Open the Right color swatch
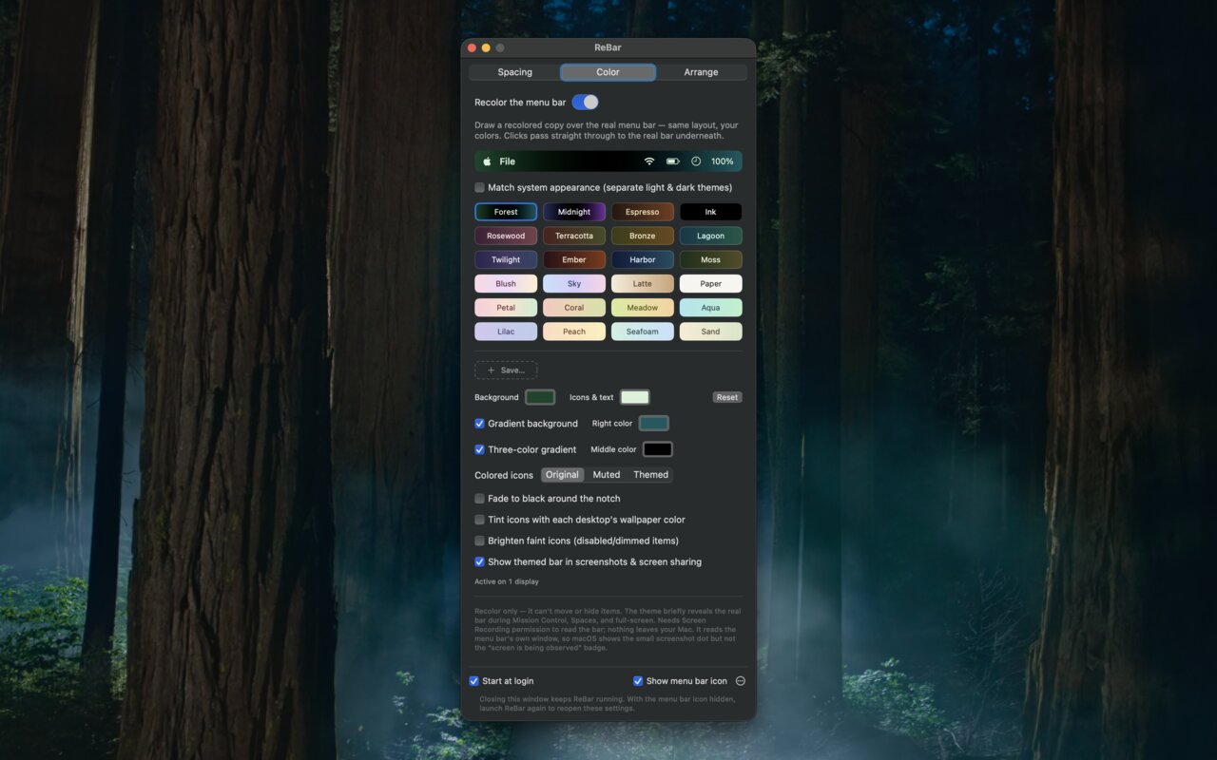The height and width of the screenshot is (760, 1217). tap(654, 424)
